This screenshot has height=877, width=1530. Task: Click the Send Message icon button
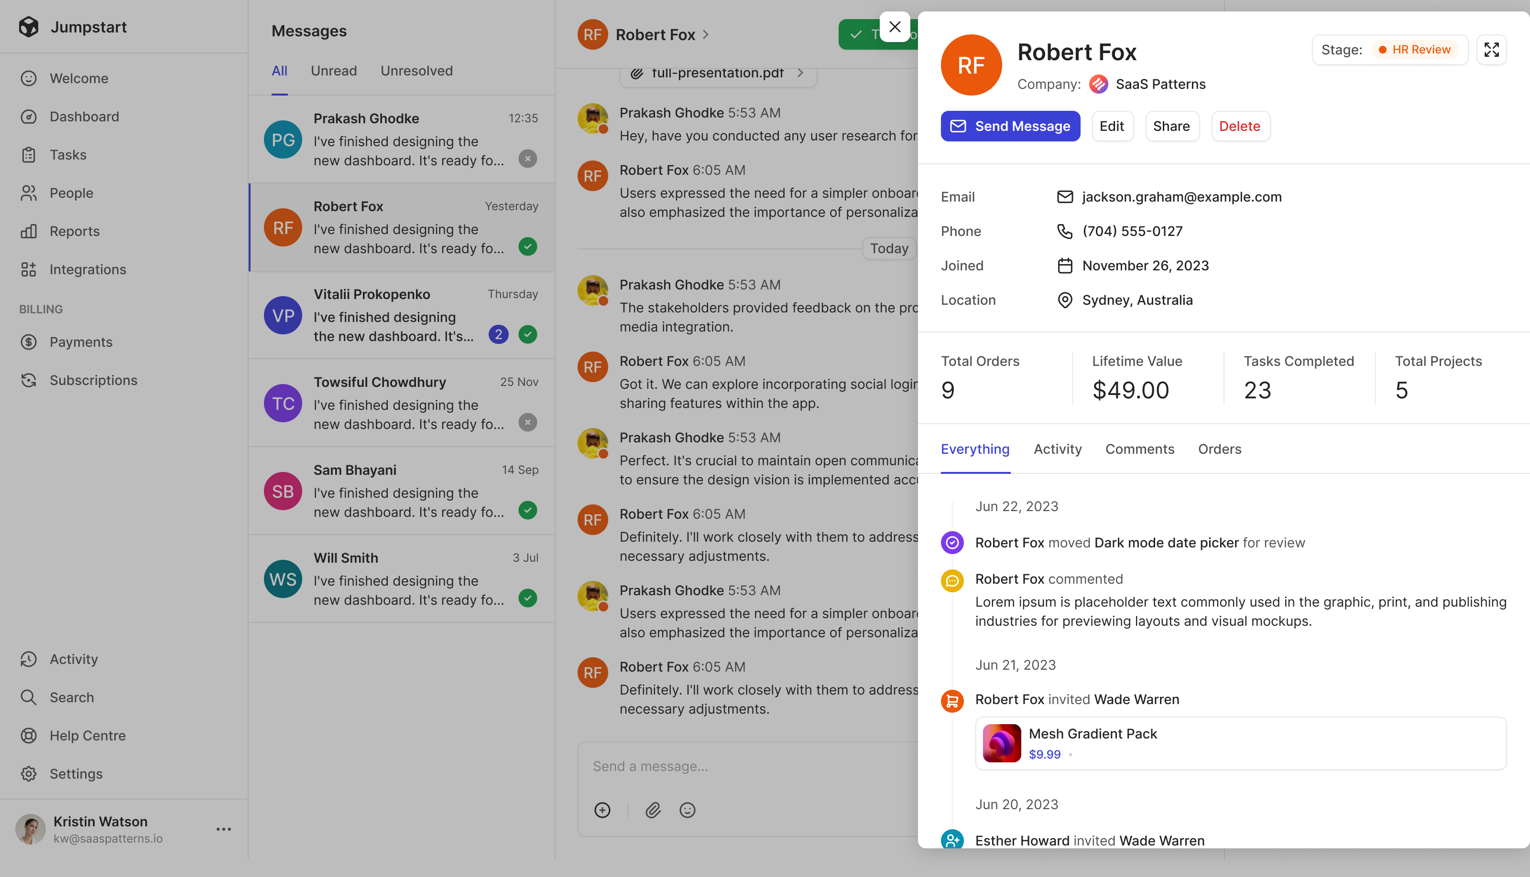[x=957, y=126]
